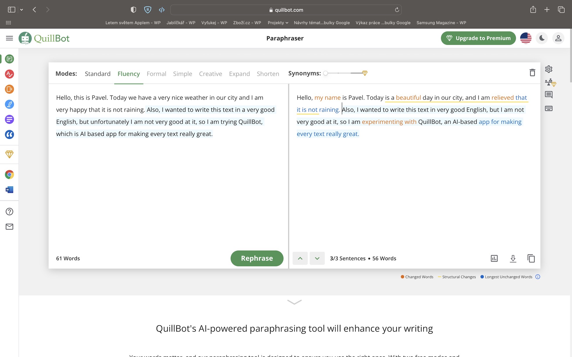Open the US flag language selector
This screenshot has height=357, width=572.
click(x=526, y=38)
